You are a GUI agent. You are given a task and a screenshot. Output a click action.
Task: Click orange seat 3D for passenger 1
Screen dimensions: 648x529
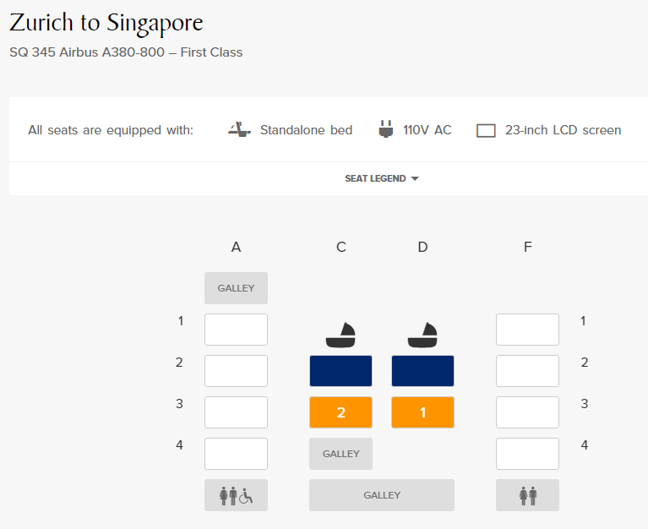point(422,412)
